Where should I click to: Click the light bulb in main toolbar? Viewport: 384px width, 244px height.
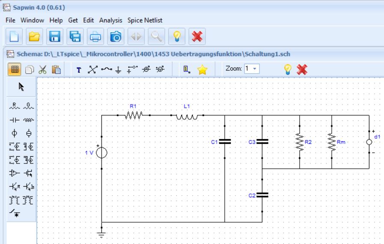[x=176, y=36]
